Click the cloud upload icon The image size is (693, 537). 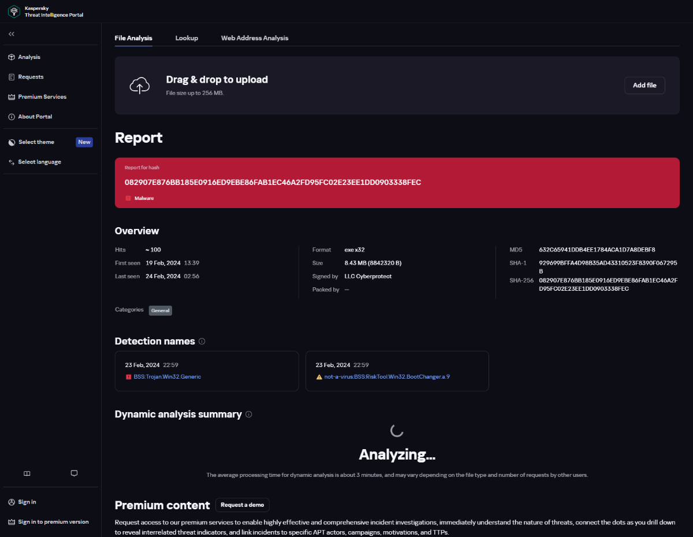coord(140,86)
